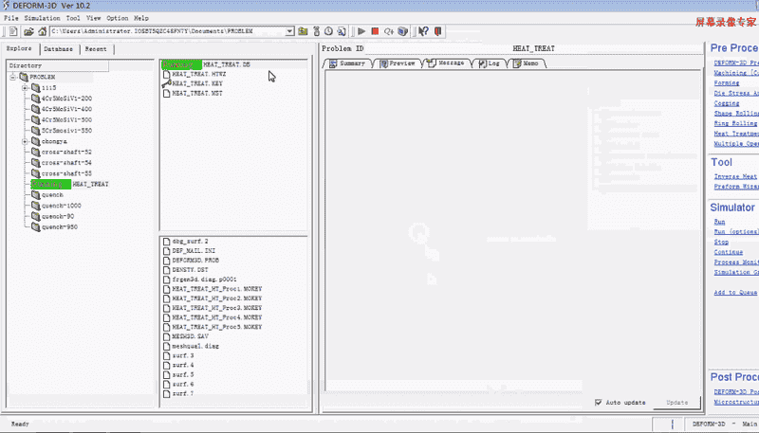Click the folder icon of cross-shaft-52

pyautogui.click(x=35, y=152)
